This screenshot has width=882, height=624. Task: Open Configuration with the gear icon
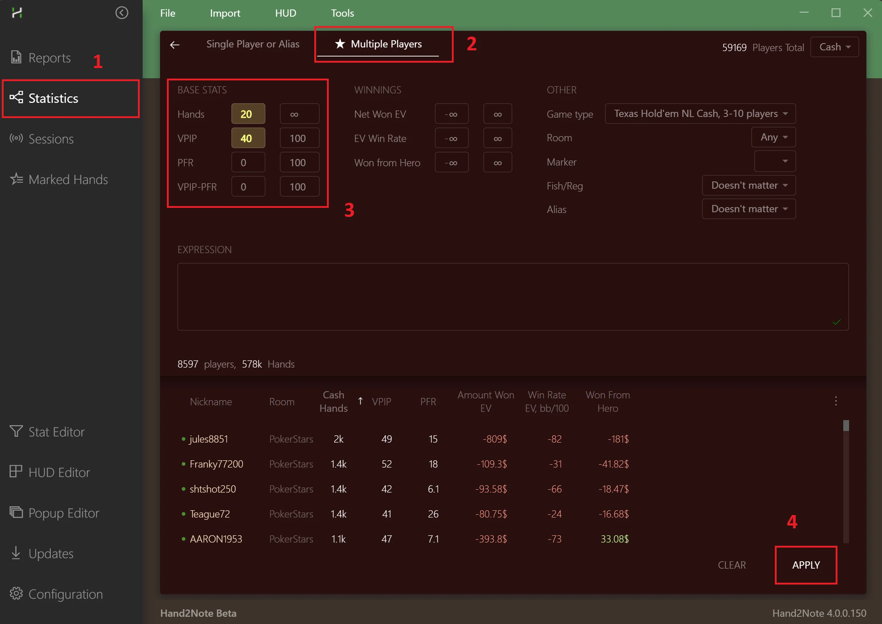[65, 594]
